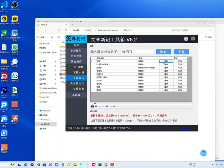Stop playback in the media player
224x168 pixels.
(x=96, y=106)
